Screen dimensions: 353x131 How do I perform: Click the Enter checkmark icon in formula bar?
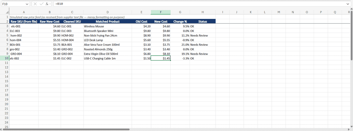coord(41,4)
